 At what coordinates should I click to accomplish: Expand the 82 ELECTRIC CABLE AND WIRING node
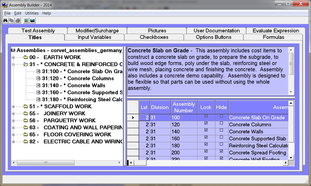pos(13,142)
